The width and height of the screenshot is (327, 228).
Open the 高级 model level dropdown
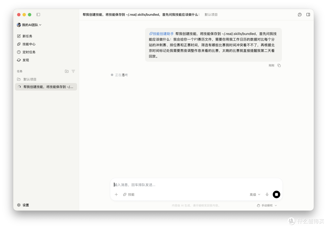click(255, 194)
